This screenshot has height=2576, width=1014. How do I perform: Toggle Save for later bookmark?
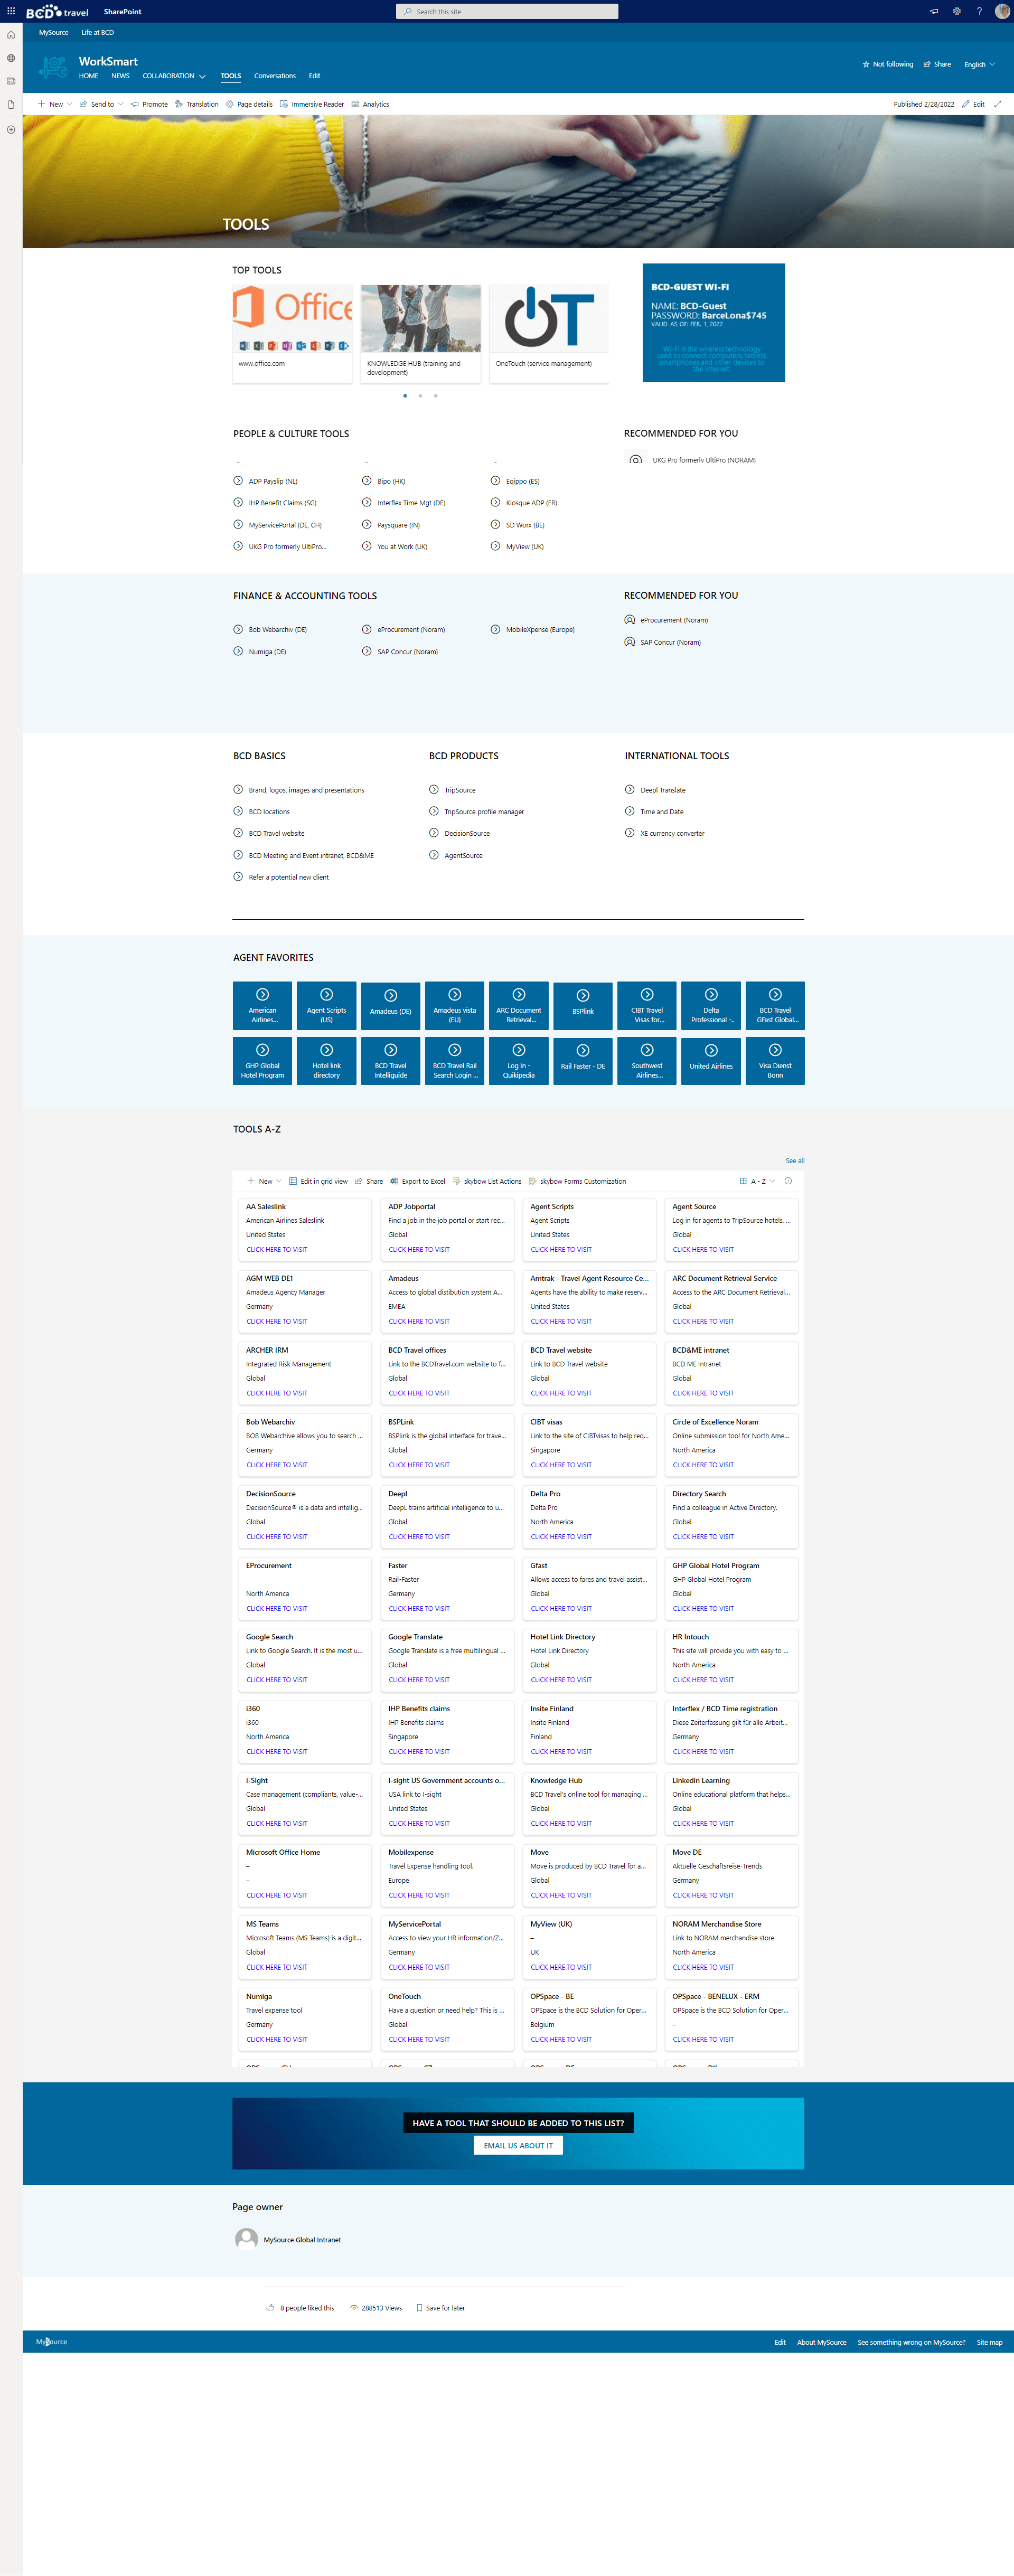[440, 2308]
